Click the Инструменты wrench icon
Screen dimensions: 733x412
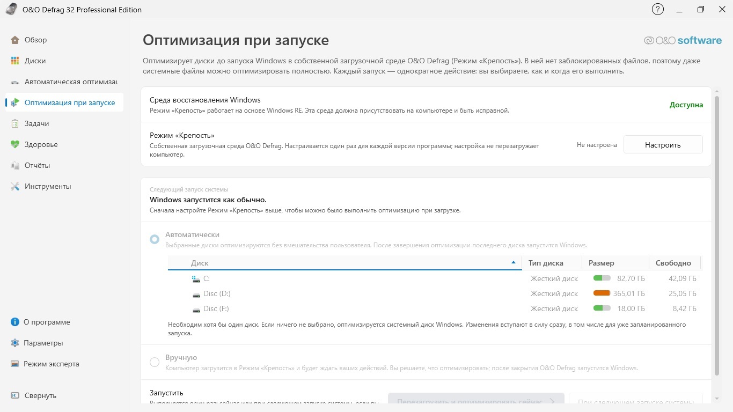click(15, 186)
